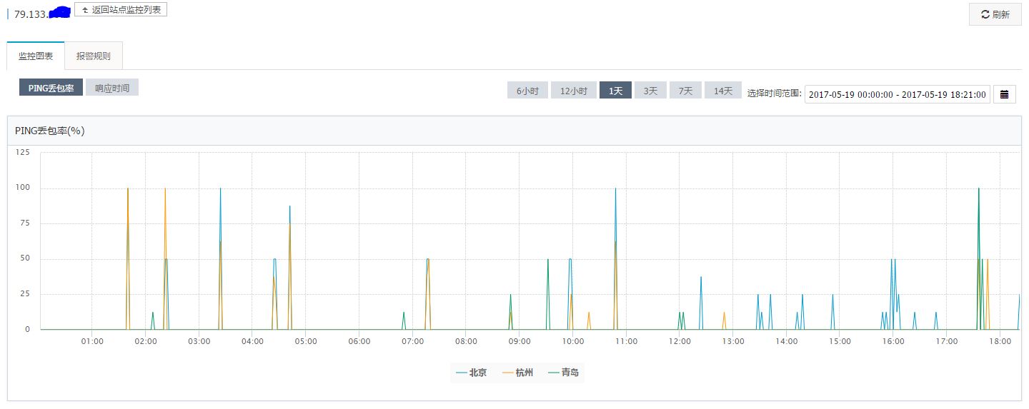Click the green 100% spike after 17:30

(x=978, y=190)
